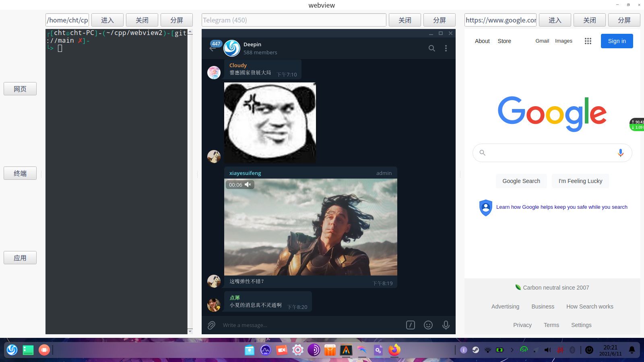Image resolution: width=644 pixels, height=362 pixels.
Task: Click 关闭 for the Google panel
Action: coord(590,20)
